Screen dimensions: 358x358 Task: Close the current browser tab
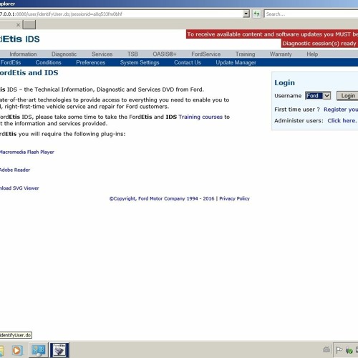tap(18, 24)
